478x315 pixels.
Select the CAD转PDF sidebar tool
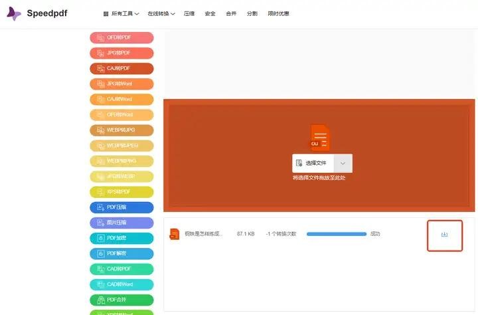point(121,269)
